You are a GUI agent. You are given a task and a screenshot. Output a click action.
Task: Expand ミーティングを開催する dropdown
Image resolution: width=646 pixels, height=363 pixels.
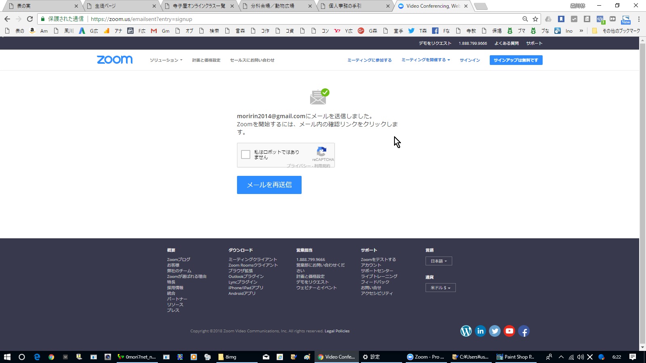tap(425, 60)
